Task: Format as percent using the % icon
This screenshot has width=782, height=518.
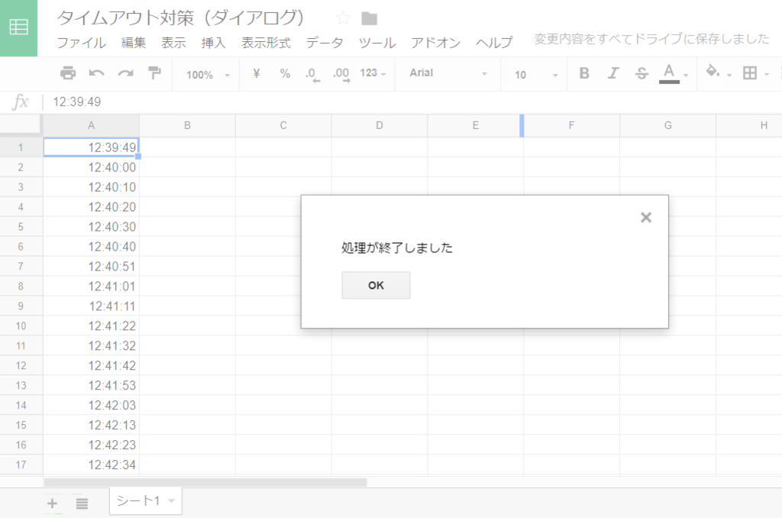Action: click(x=286, y=73)
